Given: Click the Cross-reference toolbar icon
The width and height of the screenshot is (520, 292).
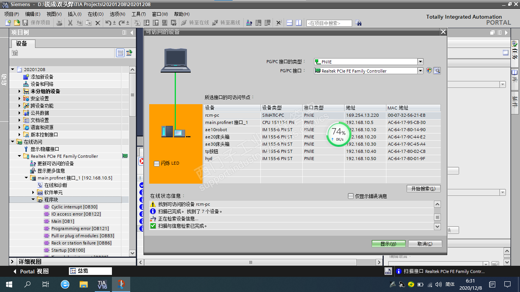Looking at the screenshot, I should click(278, 23).
